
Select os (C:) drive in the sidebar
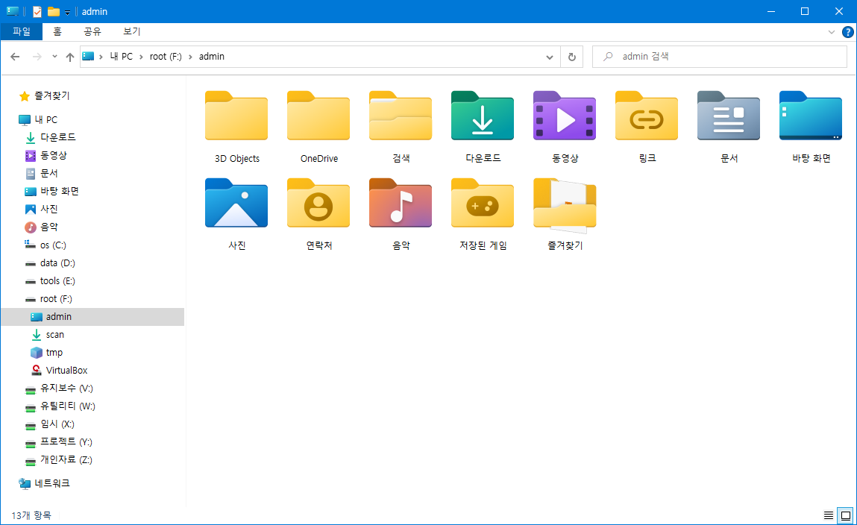tap(53, 245)
